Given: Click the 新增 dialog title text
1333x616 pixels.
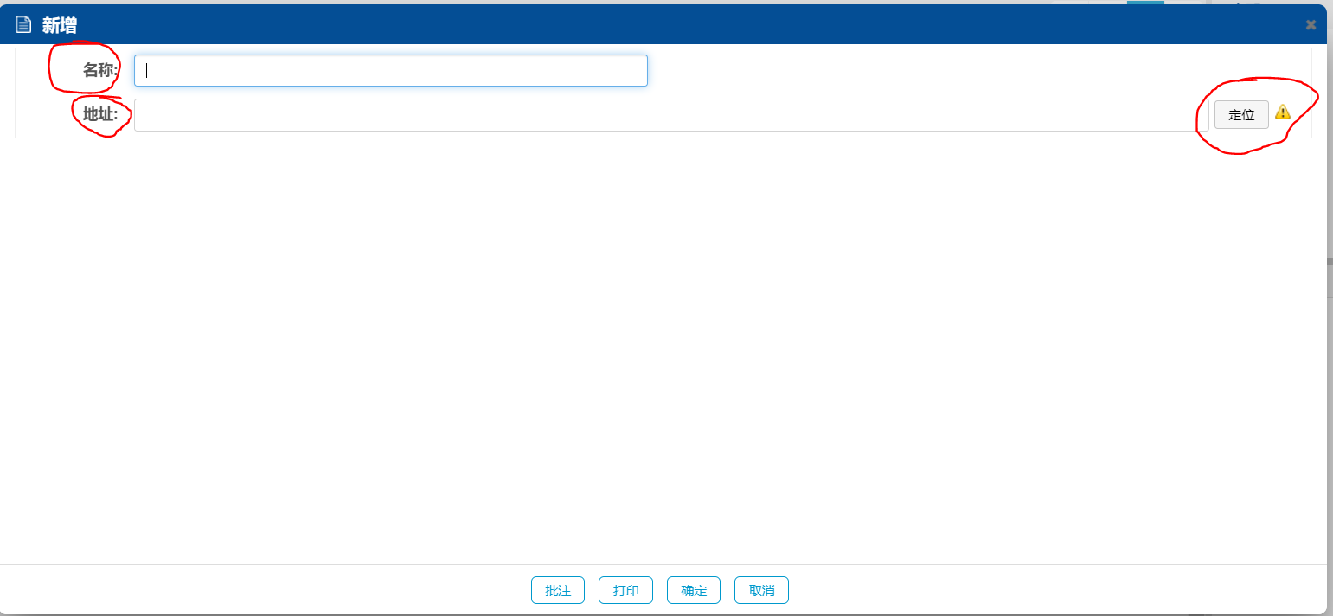Looking at the screenshot, I should coord(60,25).
